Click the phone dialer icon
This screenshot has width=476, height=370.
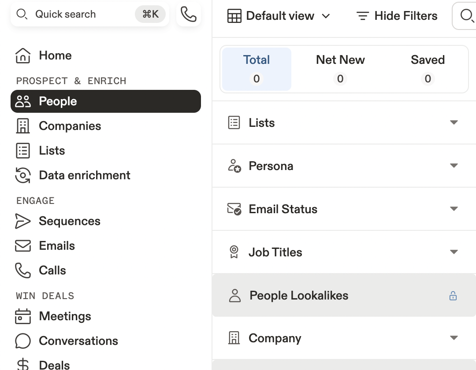click(189, 15)
